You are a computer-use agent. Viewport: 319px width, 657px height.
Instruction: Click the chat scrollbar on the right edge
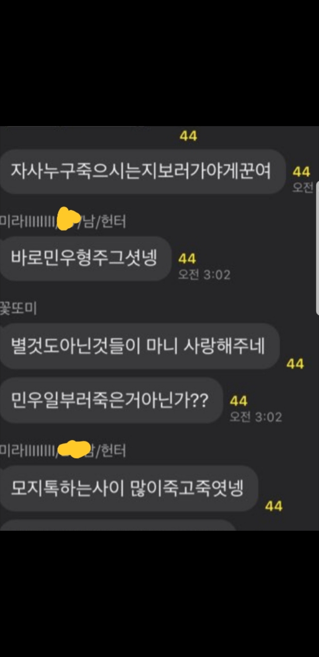(317, 248)
